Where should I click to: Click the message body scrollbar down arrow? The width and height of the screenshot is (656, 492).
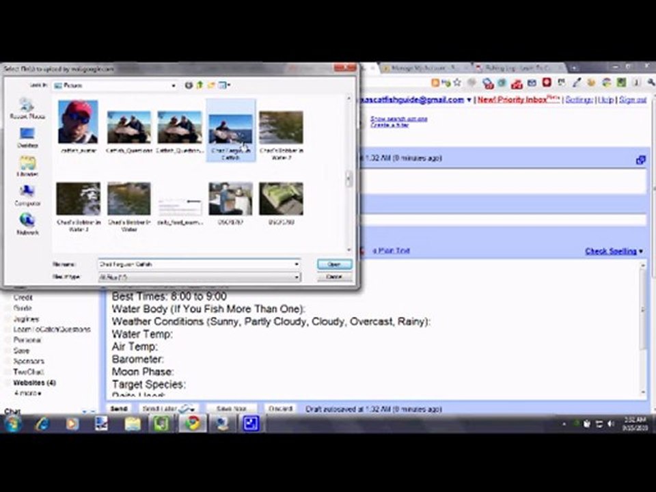644,392
